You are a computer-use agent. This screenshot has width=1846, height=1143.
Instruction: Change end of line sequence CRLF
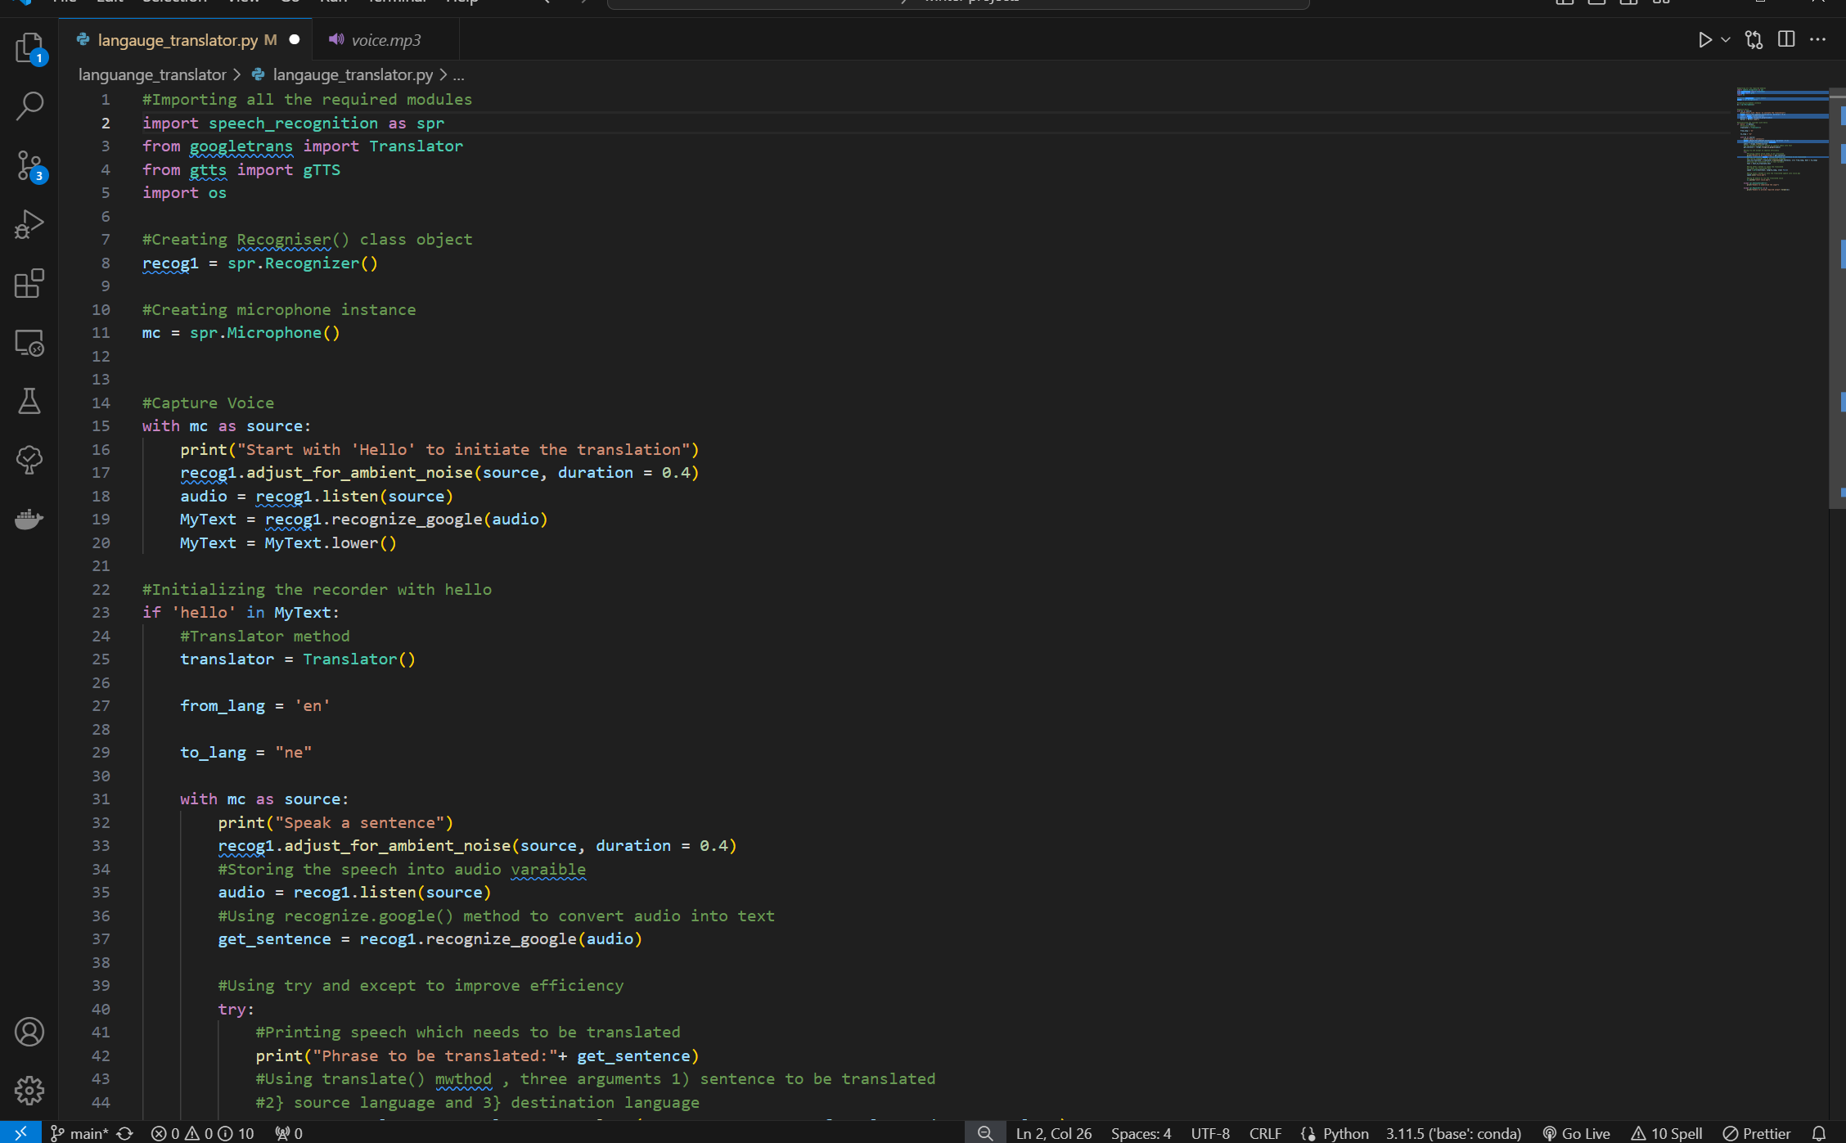click(x=1265, y=1133)
